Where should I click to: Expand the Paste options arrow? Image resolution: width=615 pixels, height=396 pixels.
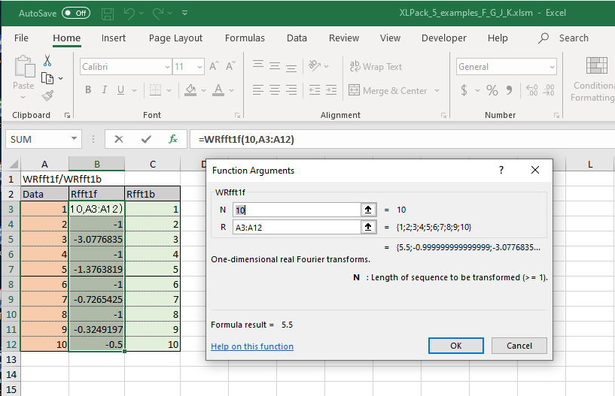click(23, 97)
